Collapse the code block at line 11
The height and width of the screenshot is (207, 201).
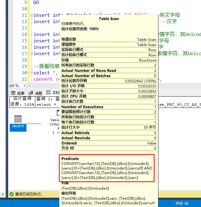(31, 15)
